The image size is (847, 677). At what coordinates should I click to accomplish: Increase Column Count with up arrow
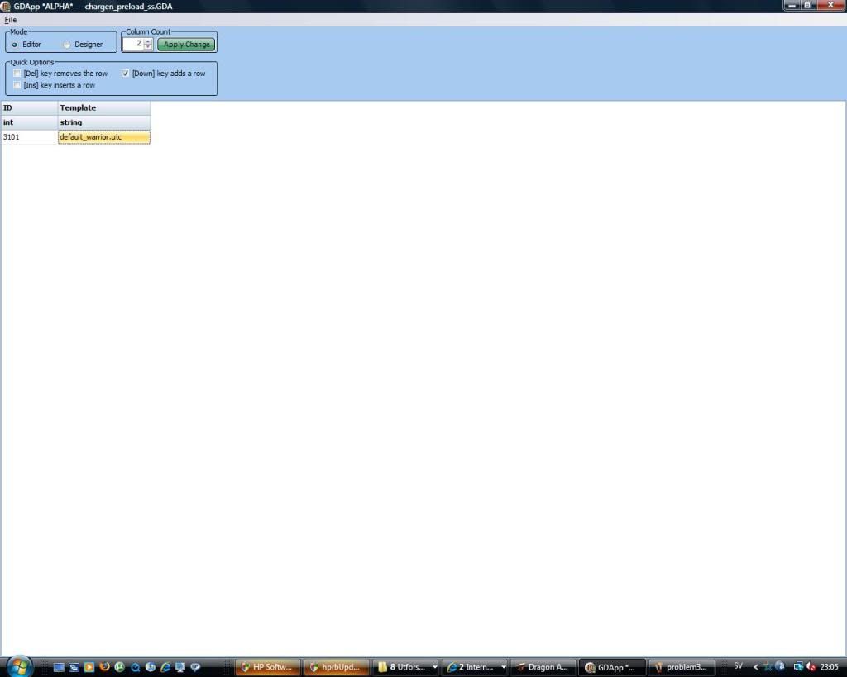coord(148,41)
